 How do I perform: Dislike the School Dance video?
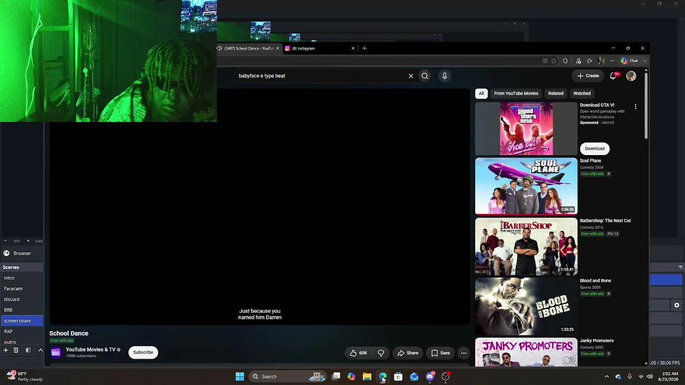tap(381, 353)
